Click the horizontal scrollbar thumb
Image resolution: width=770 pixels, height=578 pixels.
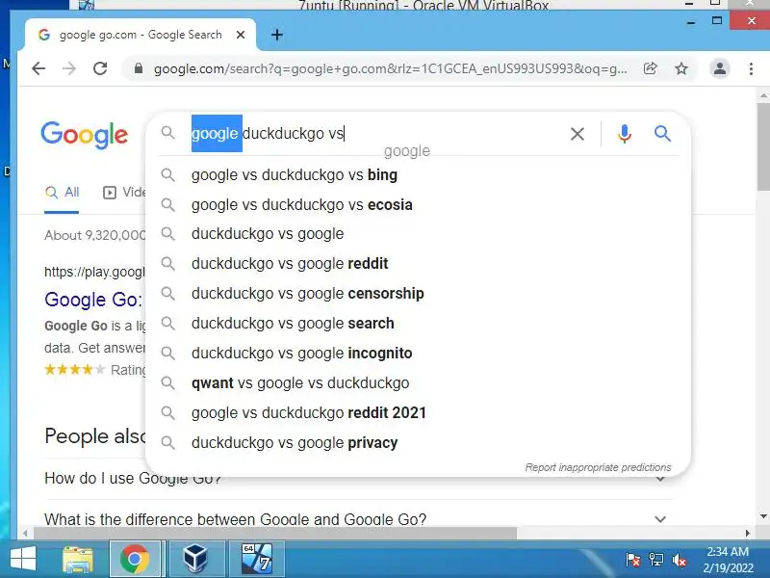coord(275,533)
